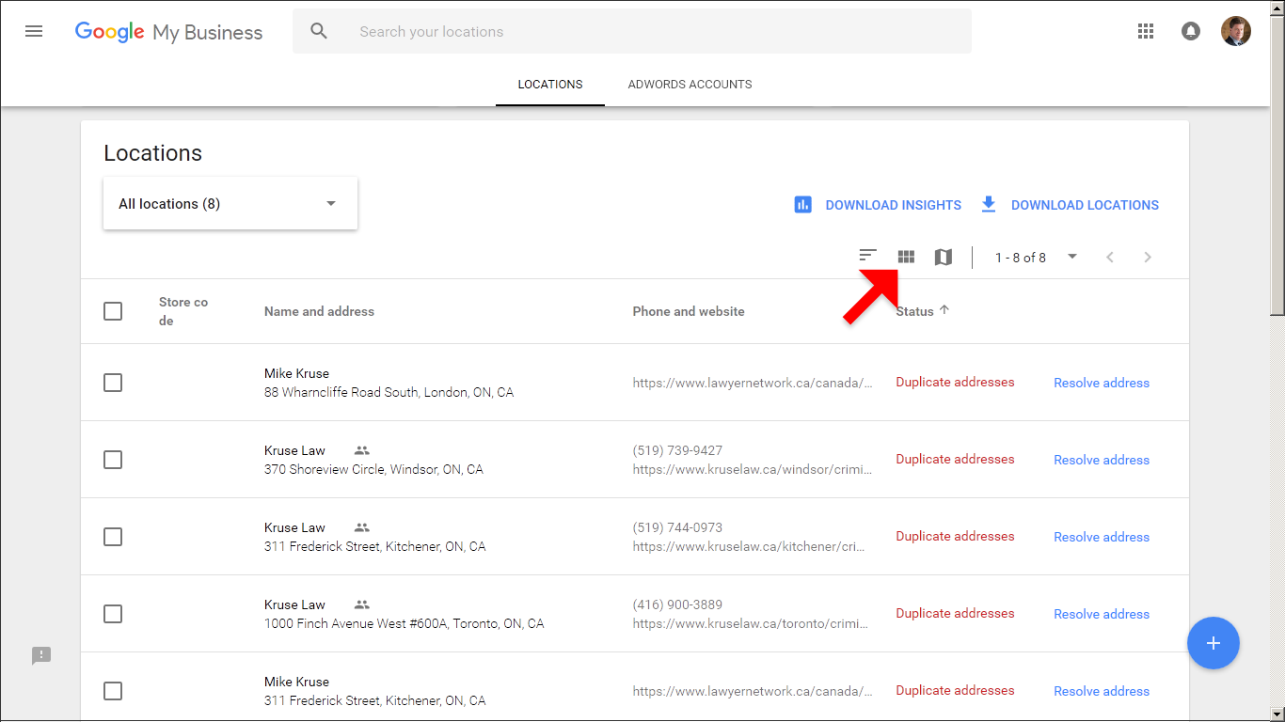Screen dimensions: 1285x722
Task: Expand the 1 - 8 of 8 page dropdown
Action: click(x=1037, y=257)
